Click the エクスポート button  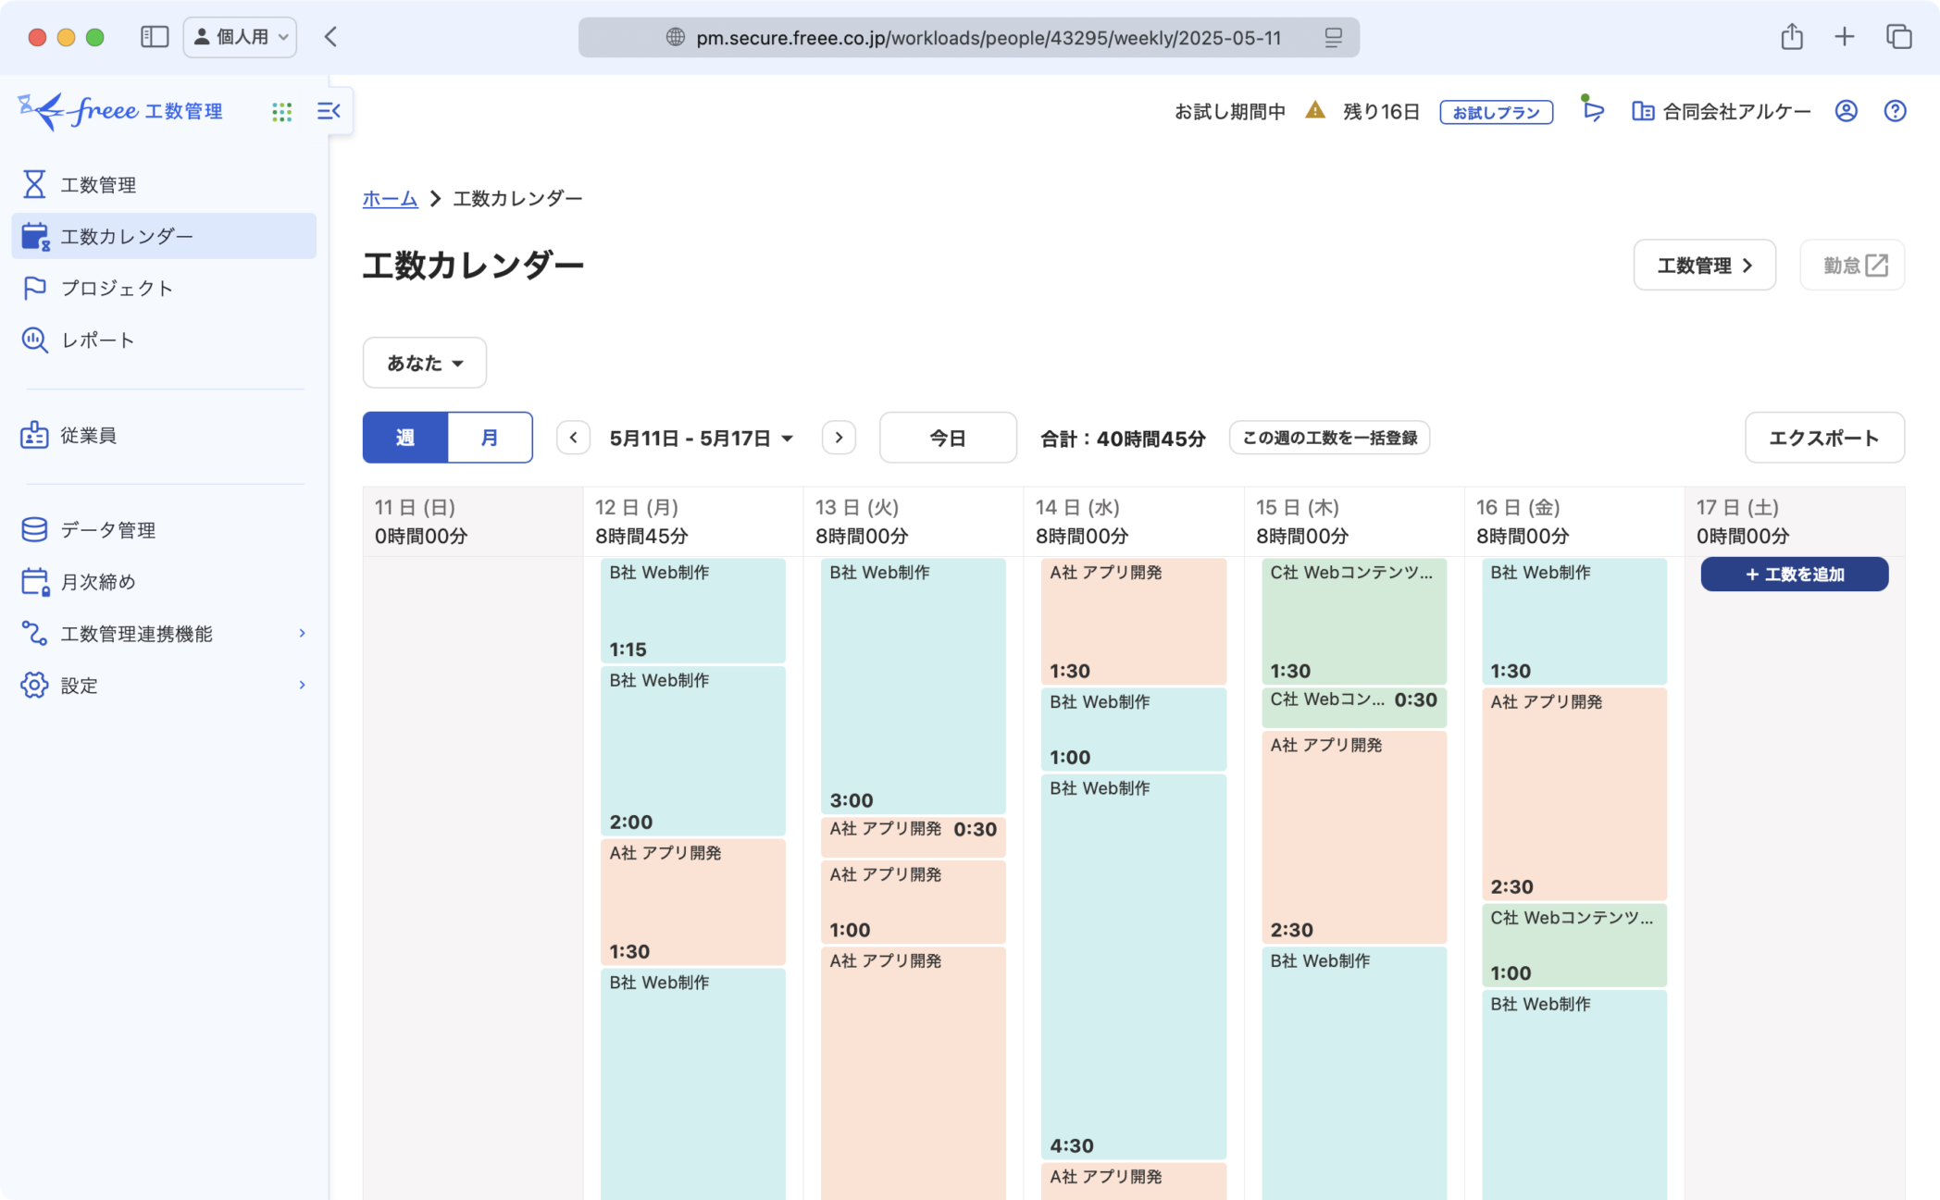pyautogui.click(x=1824, y=438)
